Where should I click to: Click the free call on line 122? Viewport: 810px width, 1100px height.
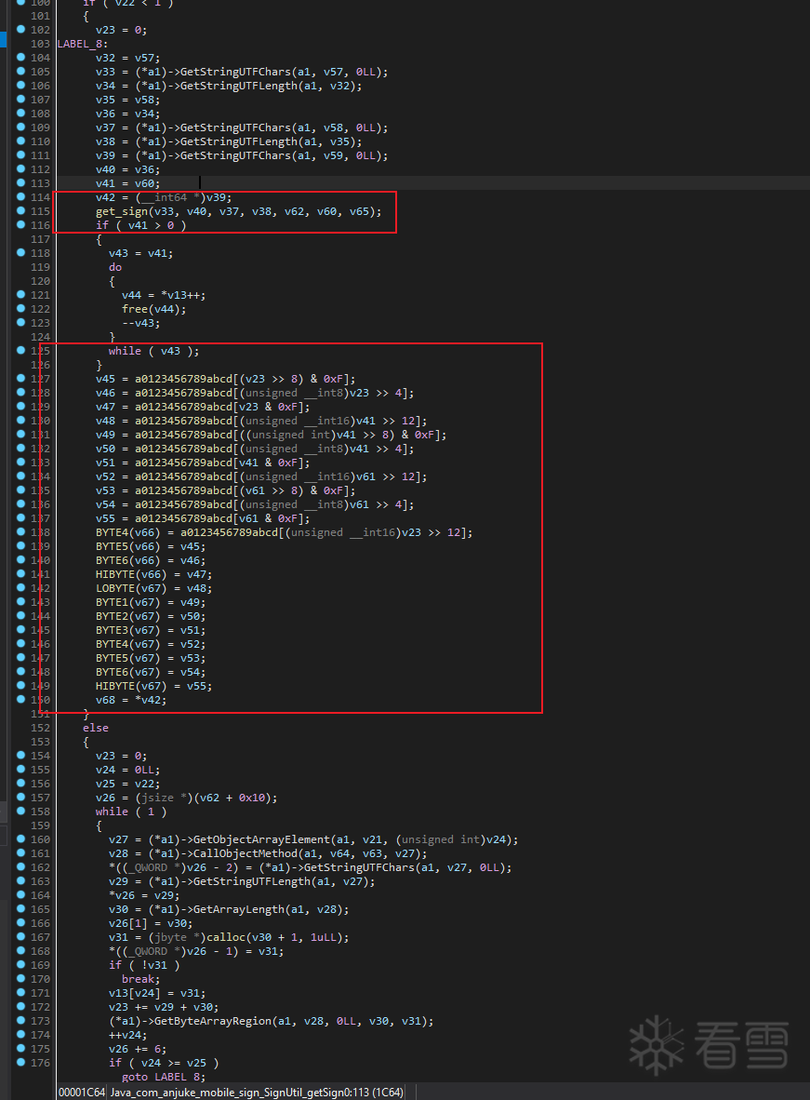(x=134, y=309)
